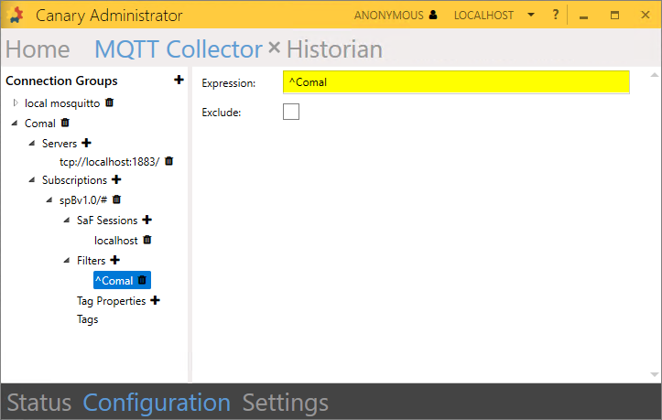Image resolution: width=662 pixels, height=420 pixels.
Task: Open the Status view at bottom
Action: coord(38,403)
